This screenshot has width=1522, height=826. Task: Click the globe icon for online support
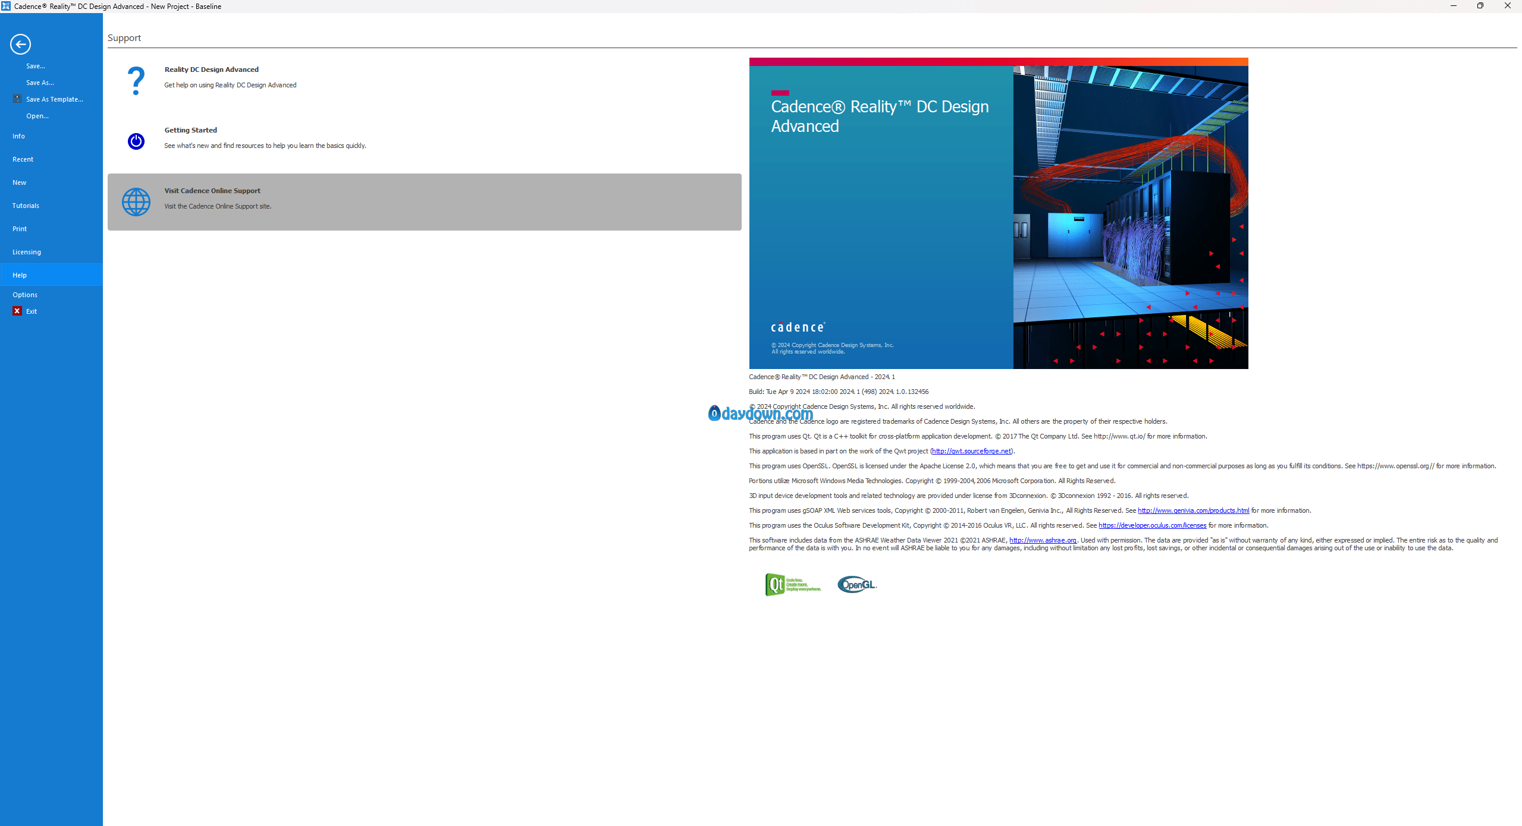click(x=136, y=202)
